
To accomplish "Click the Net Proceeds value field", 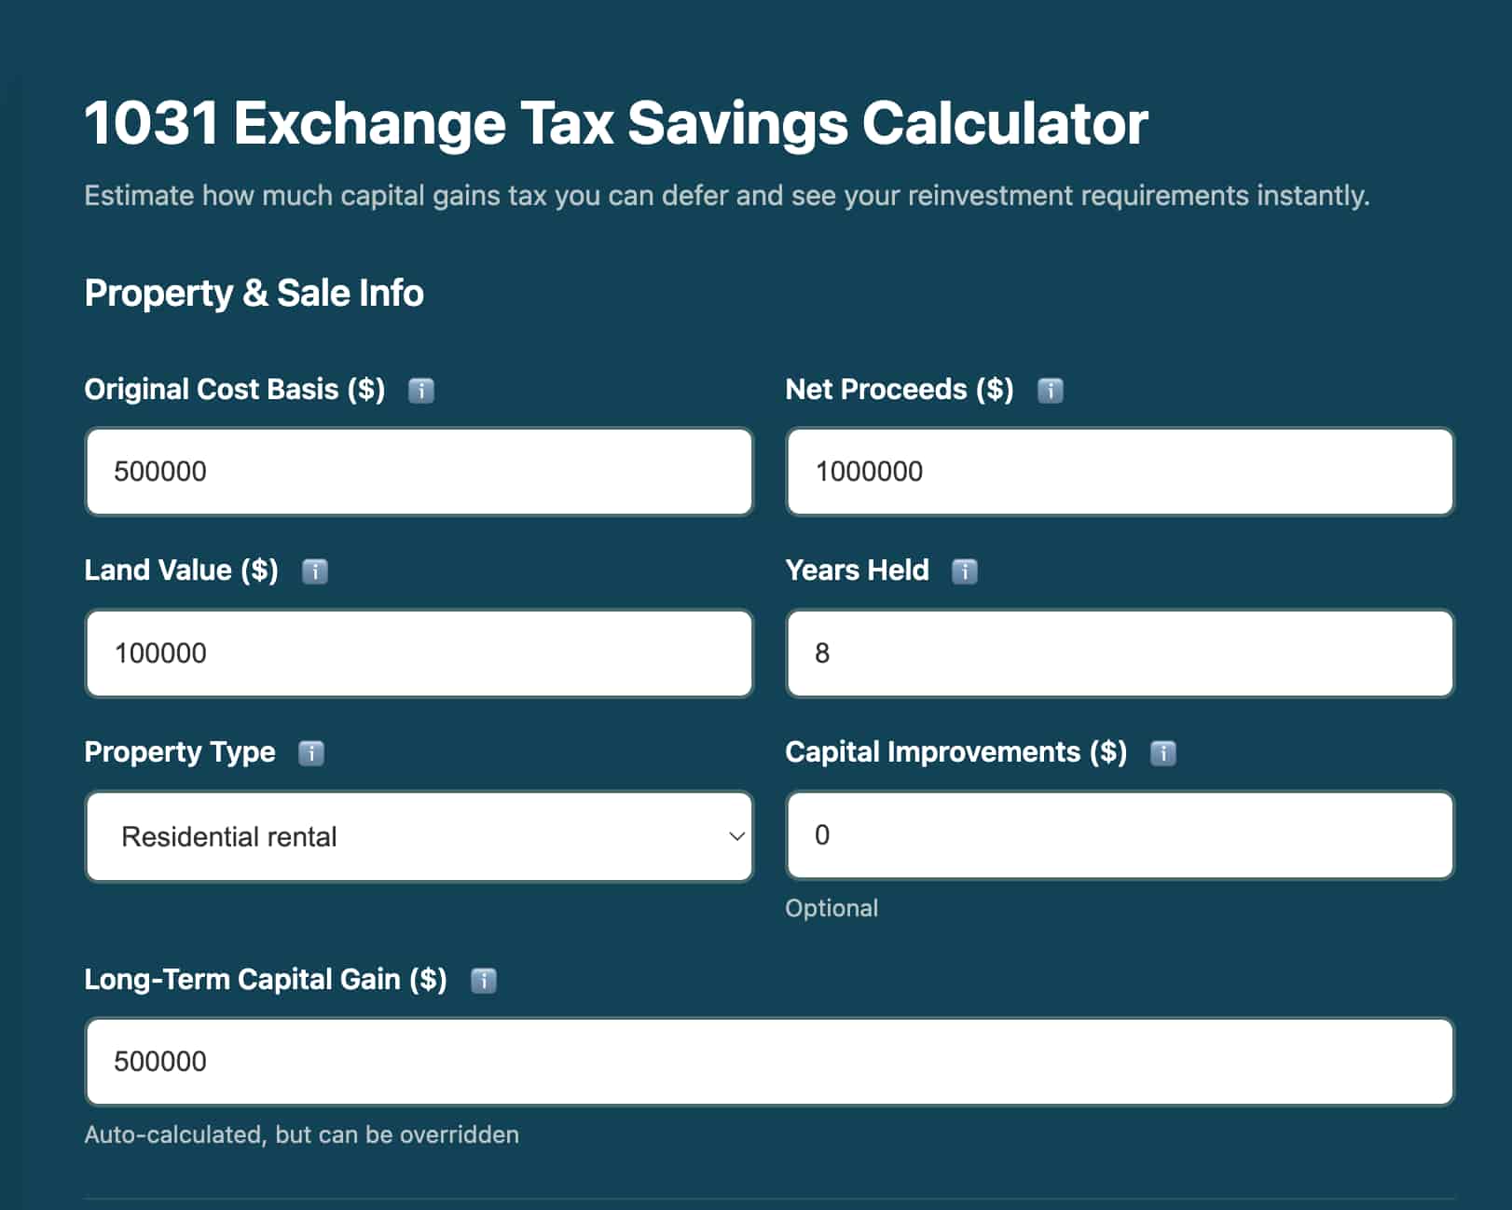I will 1119,472.
